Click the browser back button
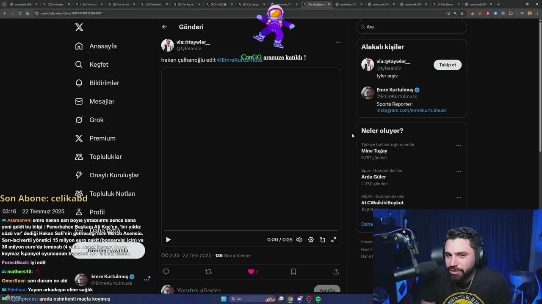Image resolution: width=542 pixels, height=304 pixels. pyautogui.click(x=5, y=13)
